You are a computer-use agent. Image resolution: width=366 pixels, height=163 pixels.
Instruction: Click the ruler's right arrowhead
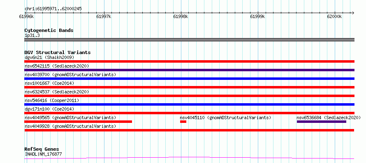(x=353, y=13)
